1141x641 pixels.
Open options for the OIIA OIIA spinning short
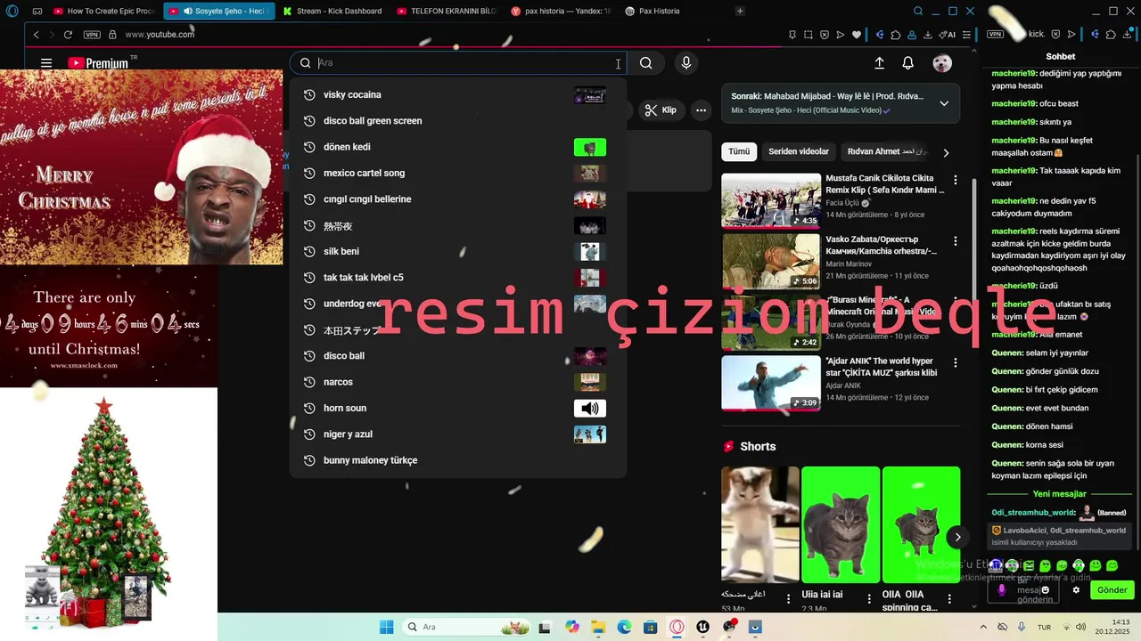click(x=950, y=600)
